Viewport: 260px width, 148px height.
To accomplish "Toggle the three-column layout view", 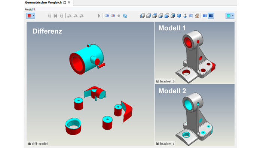I will point(205,16).
